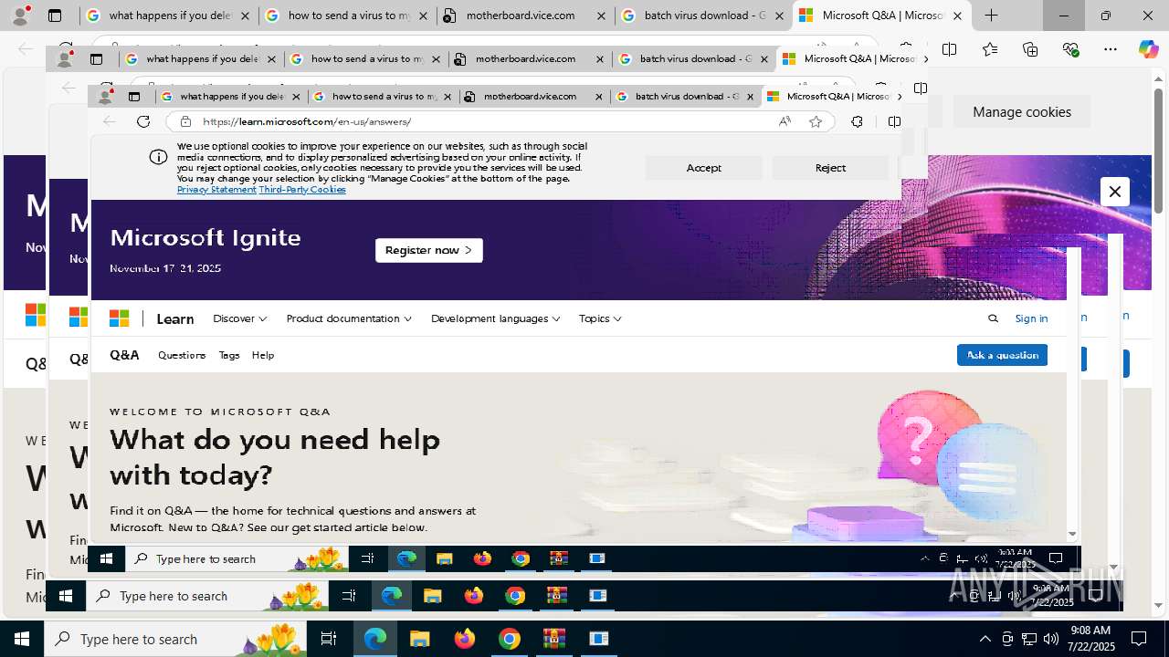Switch to 'batch virus download' tab in outermost window

click(703, 16)
